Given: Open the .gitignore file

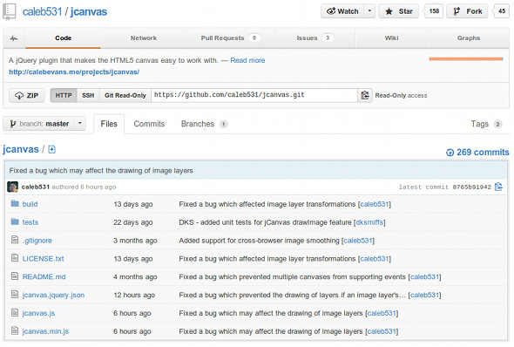Looking at the screenshot, I should pos(37,241).
